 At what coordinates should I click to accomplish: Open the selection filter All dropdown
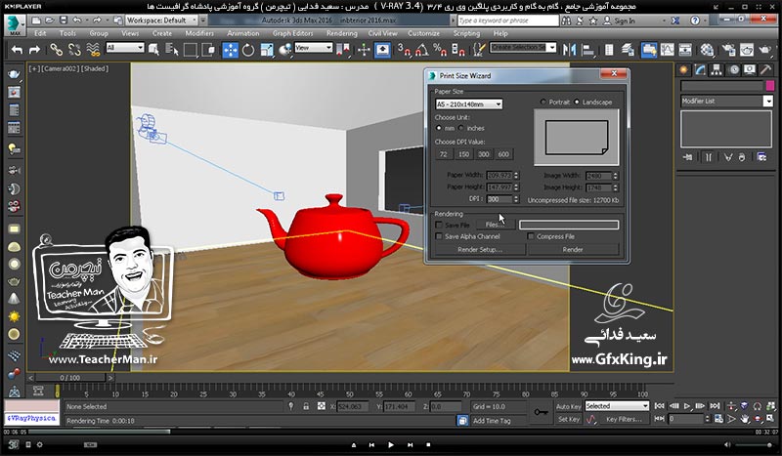[125, 48]
